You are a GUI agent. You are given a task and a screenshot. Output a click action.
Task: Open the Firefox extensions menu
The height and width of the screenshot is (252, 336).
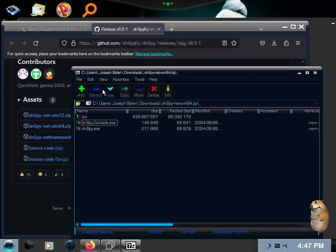(x=286, y=43)
